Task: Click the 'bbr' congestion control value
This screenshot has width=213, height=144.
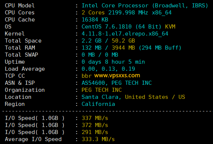Action: point(87,76)
